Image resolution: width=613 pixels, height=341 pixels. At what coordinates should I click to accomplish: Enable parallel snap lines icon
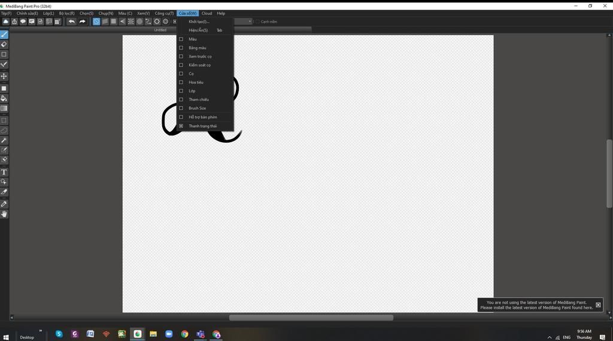pos(105,21)
